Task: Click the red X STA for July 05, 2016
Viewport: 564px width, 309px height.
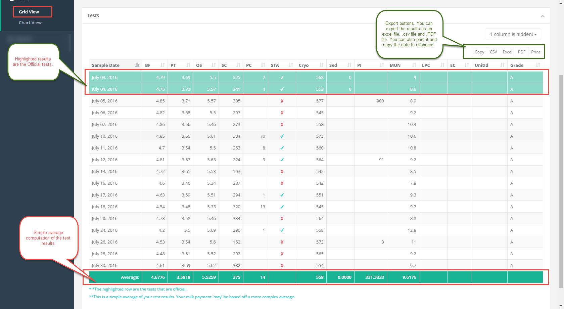Action: [282, 101]
